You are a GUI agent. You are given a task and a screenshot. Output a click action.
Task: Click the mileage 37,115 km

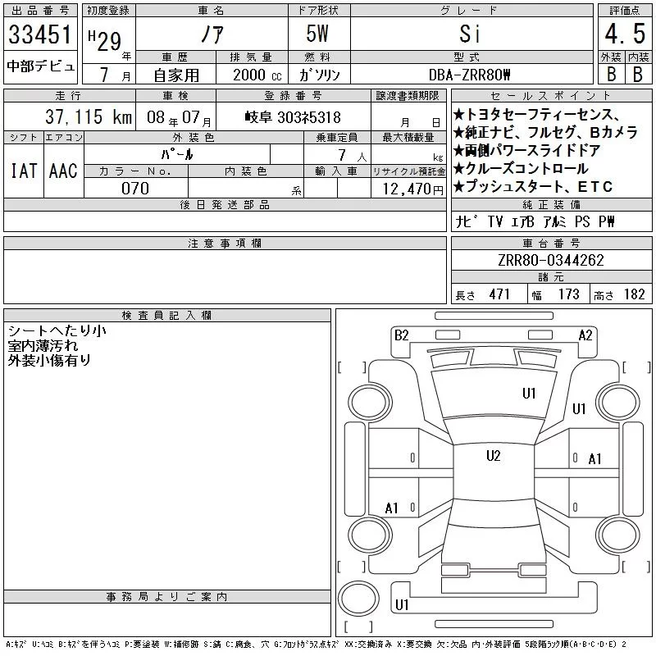pos(89,116)
